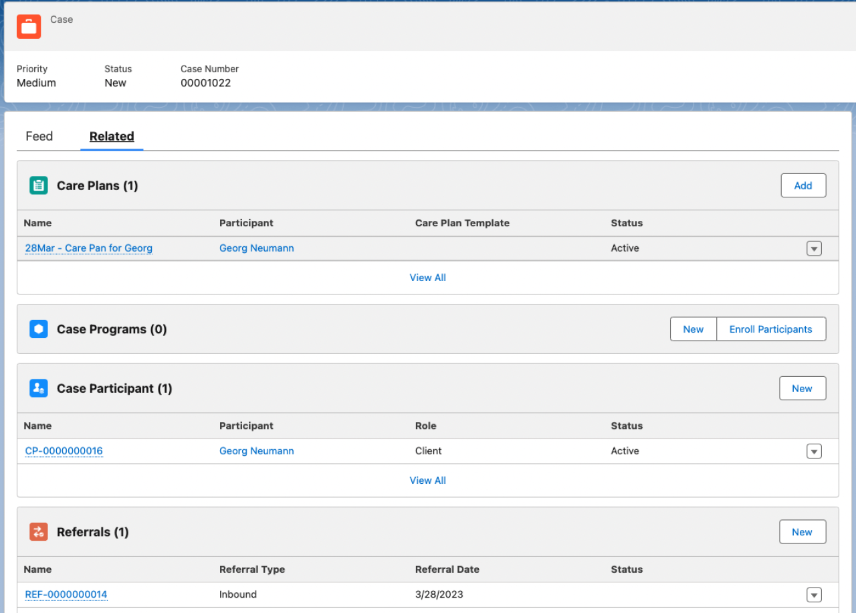Click the Medium priority value
Screen dimensions: 856x613
pyautogui.click(x=36, y=83)
